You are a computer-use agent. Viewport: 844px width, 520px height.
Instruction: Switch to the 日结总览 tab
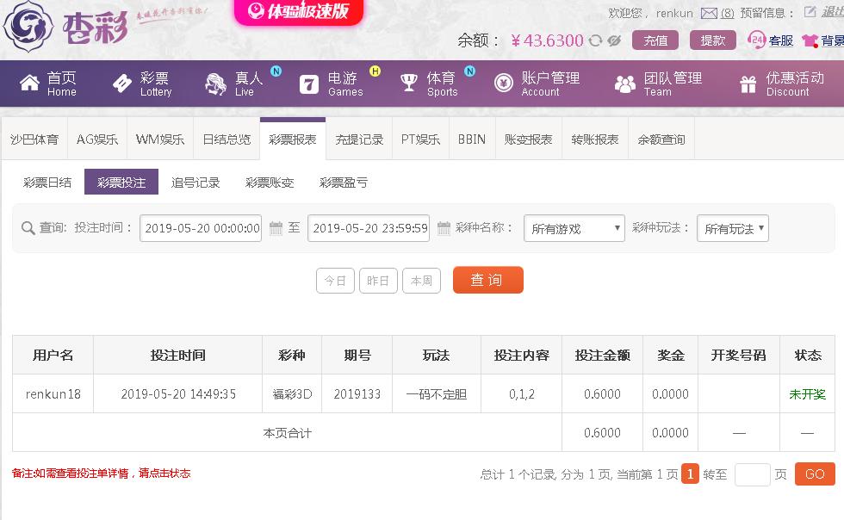click(x=227, y=139)
